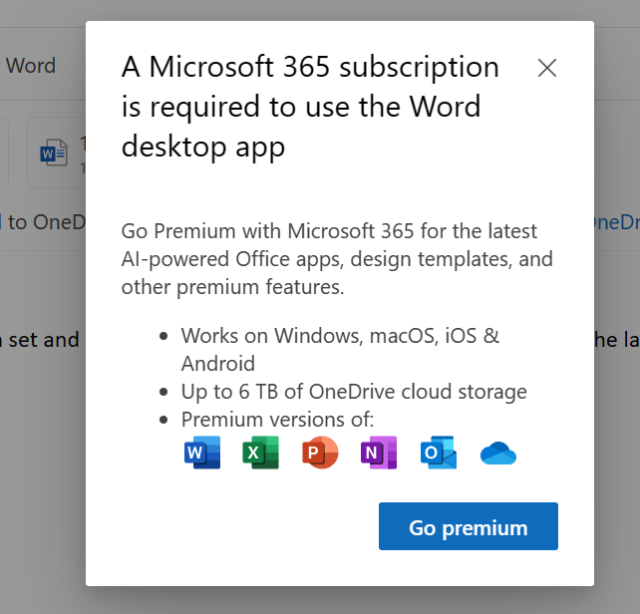The width and height of the screenshot is (640, 614).
Task: Click the 'to OneDrive' text at left edge
Action: (43, 221)
